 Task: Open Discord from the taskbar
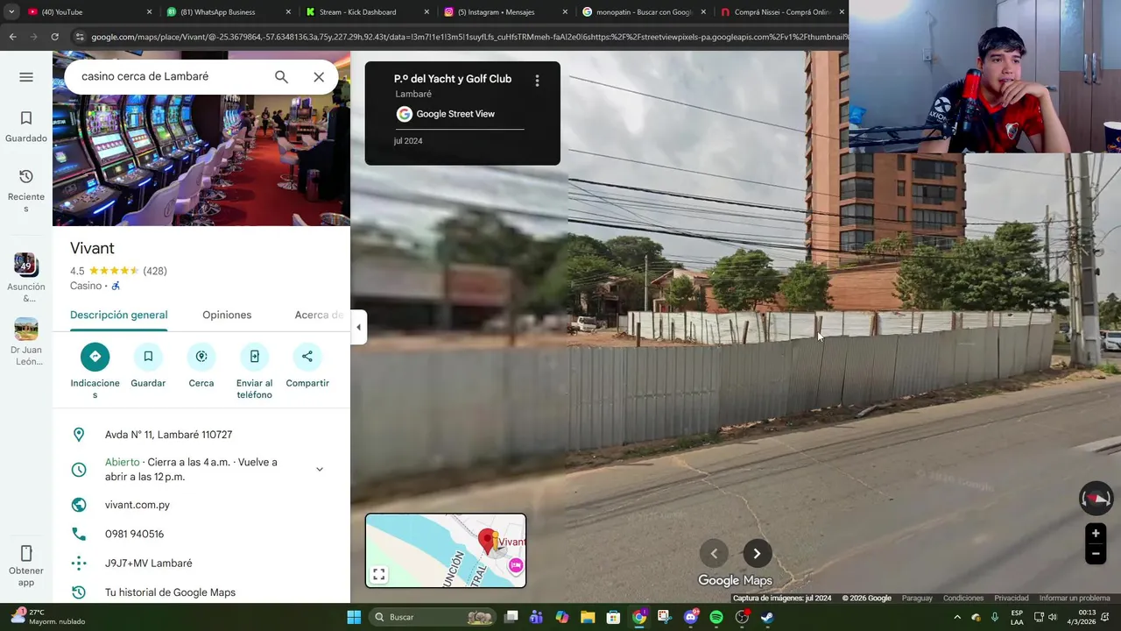691,617
